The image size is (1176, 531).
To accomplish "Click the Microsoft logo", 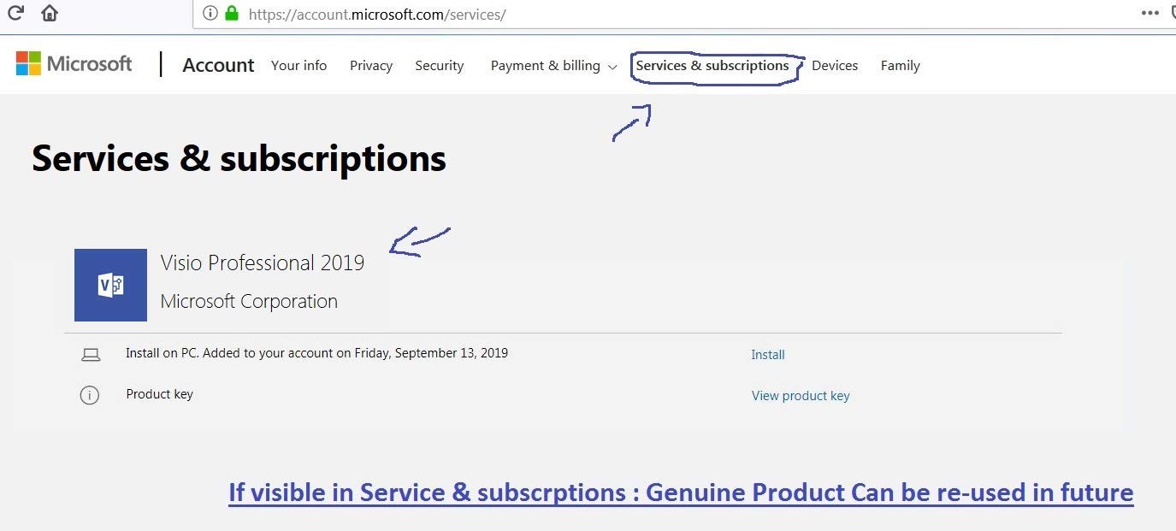I will tap(74, 64).
